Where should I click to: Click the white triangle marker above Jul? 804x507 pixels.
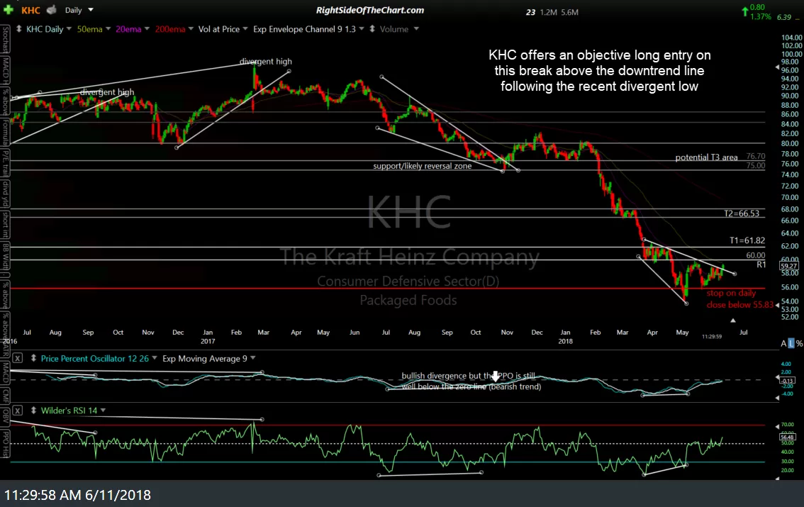pyautogui.click(x=732, y=321)
